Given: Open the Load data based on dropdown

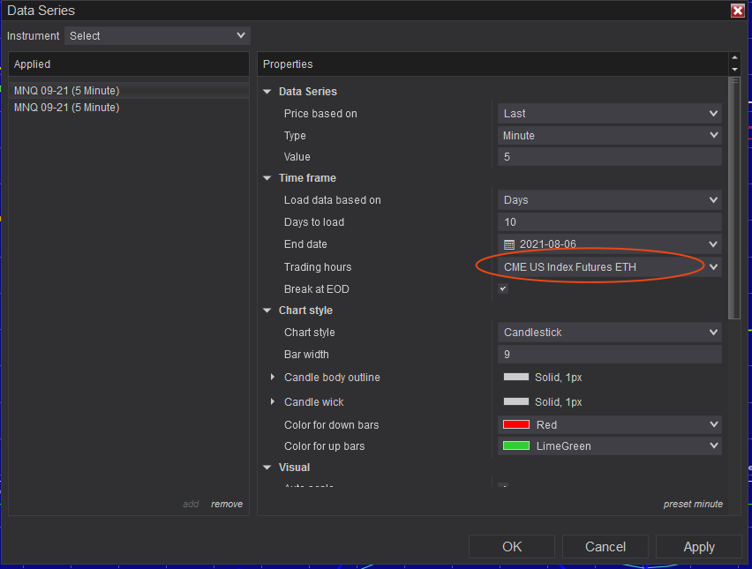Looking at the screenshot, I should pos(610,200).
